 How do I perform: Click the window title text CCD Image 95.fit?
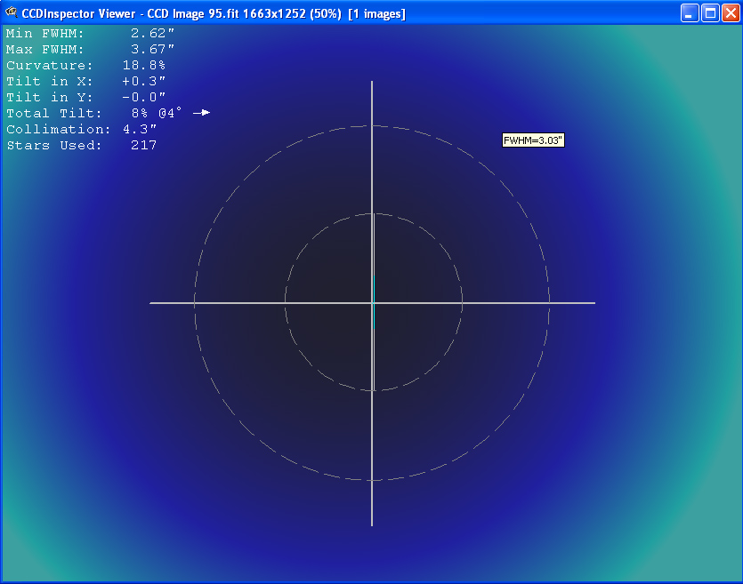tap(193, 13)
